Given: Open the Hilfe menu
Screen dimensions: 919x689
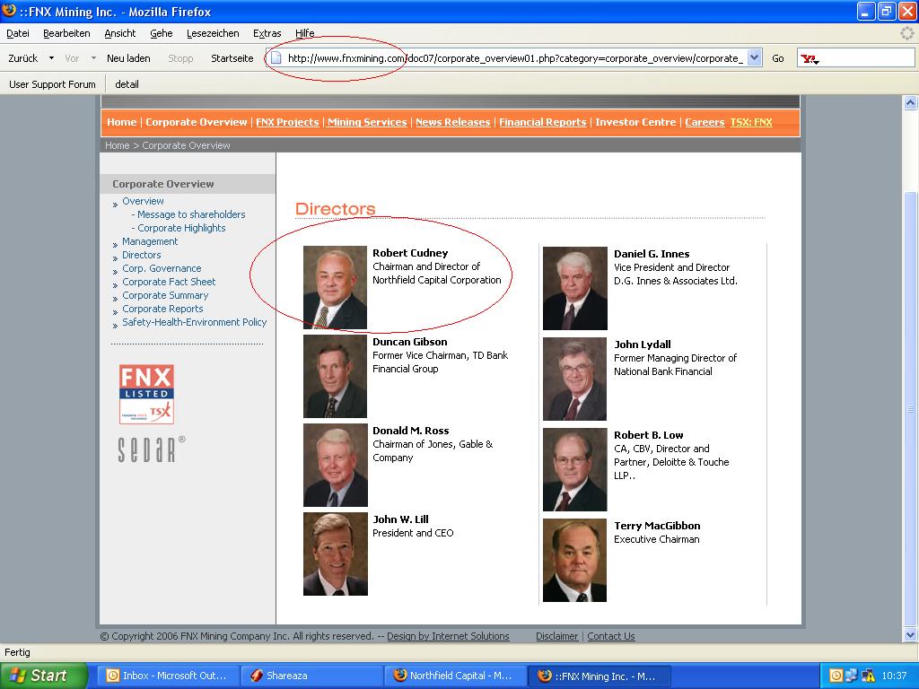Looking at the screenshot, I should tap(305, 33).
